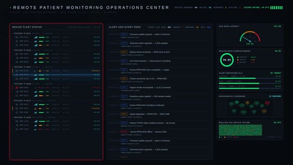Click the red region node on the Geographic Coverage map
Screen dimensions: 293x165
(x=267, y=103)
